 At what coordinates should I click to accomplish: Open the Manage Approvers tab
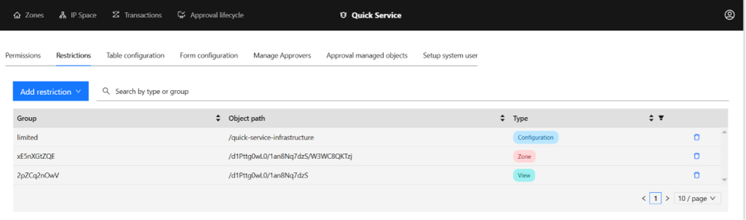click(x=282, y=55)
